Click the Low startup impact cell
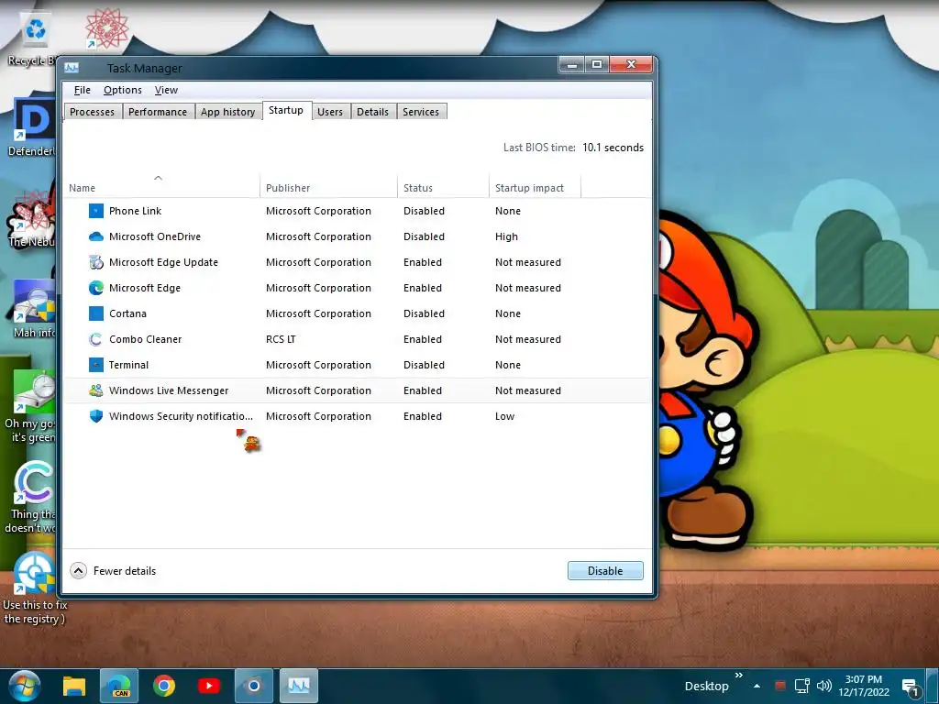Image resolution: width=939 pixels, height=704 pixels. (x=505, y=416)
